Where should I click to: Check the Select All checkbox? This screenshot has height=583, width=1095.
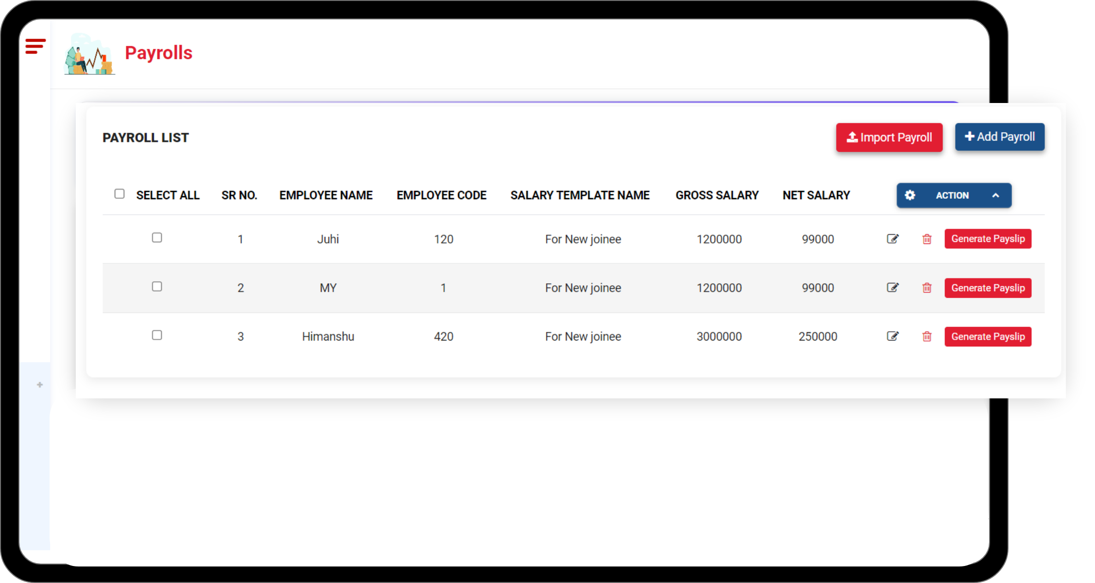tap(120, 194)
